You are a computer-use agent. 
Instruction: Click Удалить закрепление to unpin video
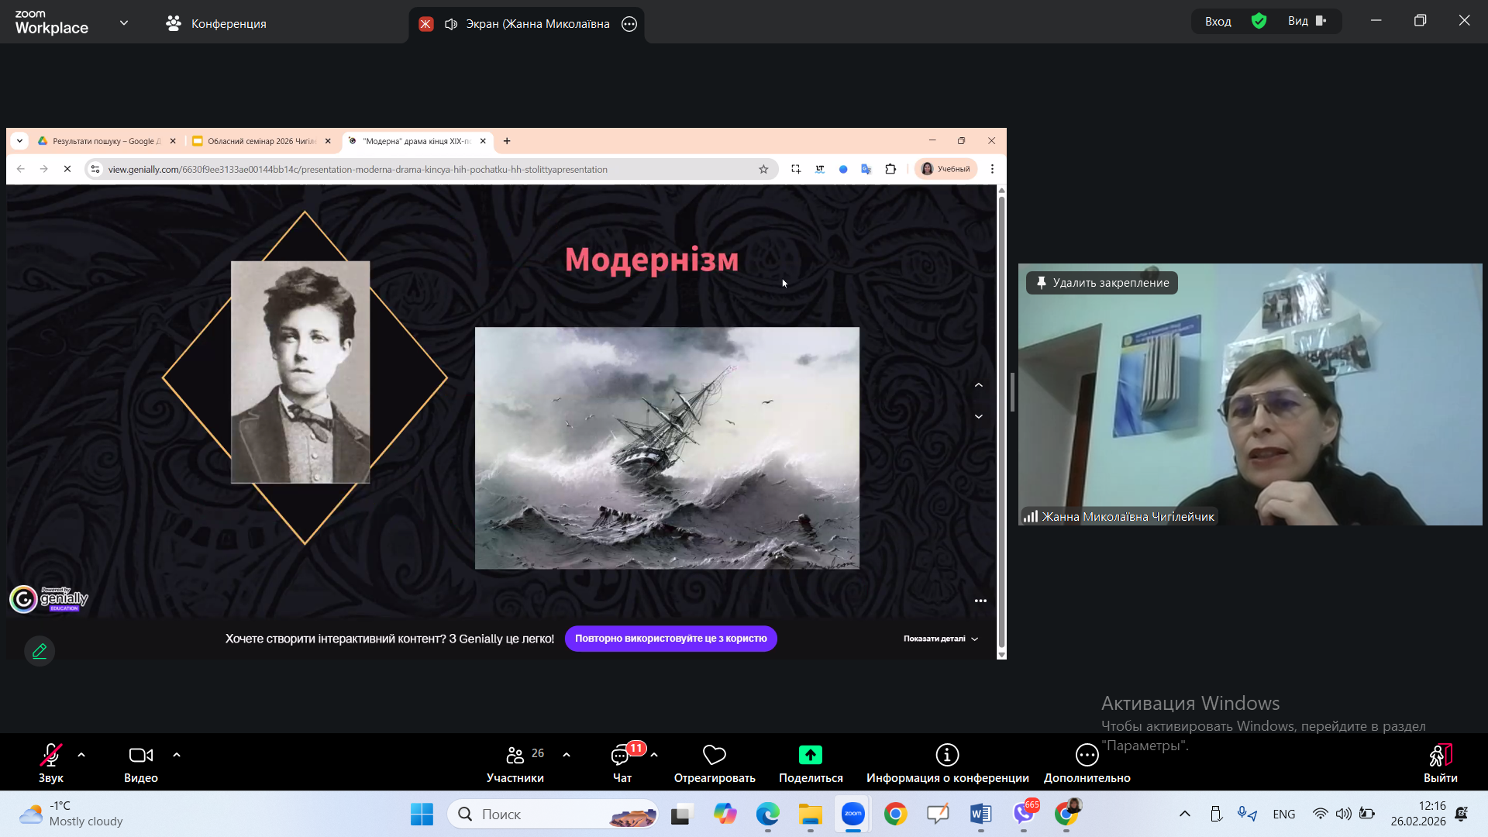[1102, 283]
